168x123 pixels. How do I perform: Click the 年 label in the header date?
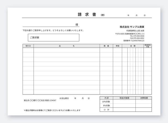pos(128,15)
